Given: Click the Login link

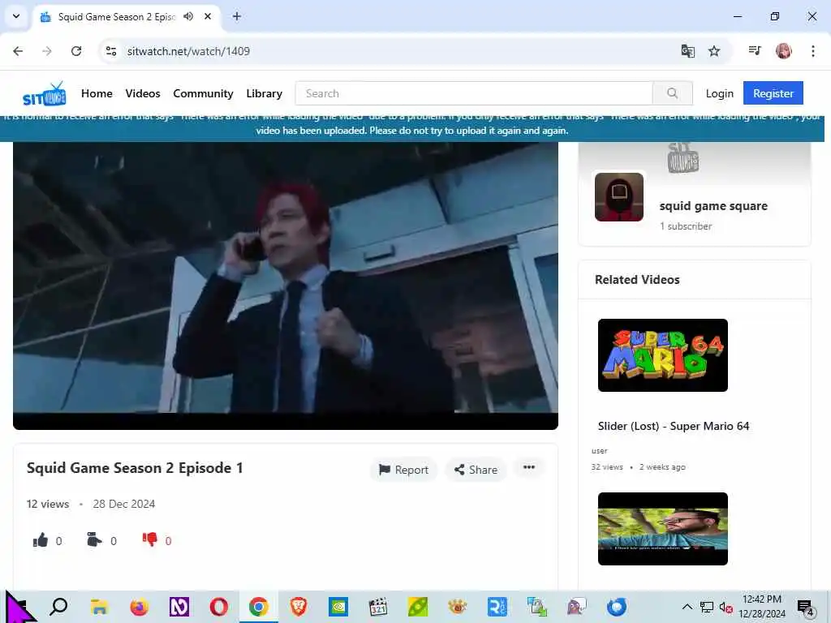Looking at the screenshot, I should point(719,94).
